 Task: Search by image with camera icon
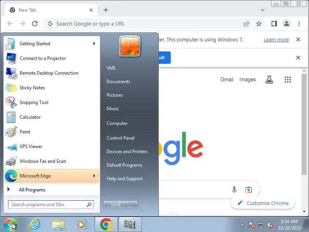point(248,190)
